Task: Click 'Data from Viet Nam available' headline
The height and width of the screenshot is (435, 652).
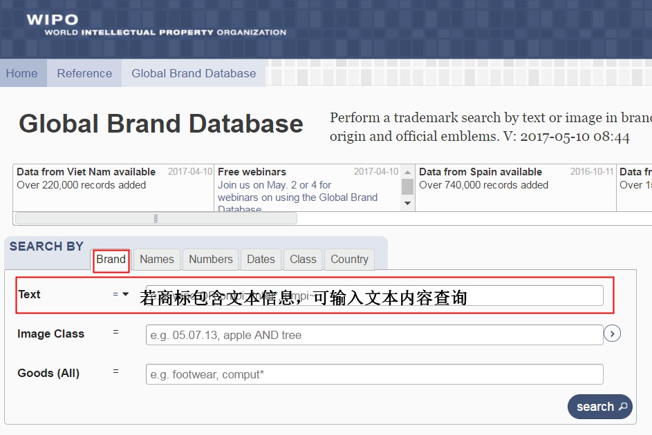Action: click(x=86, y=172)
